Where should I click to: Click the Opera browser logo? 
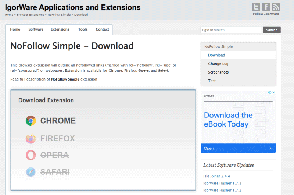[31, 155]
